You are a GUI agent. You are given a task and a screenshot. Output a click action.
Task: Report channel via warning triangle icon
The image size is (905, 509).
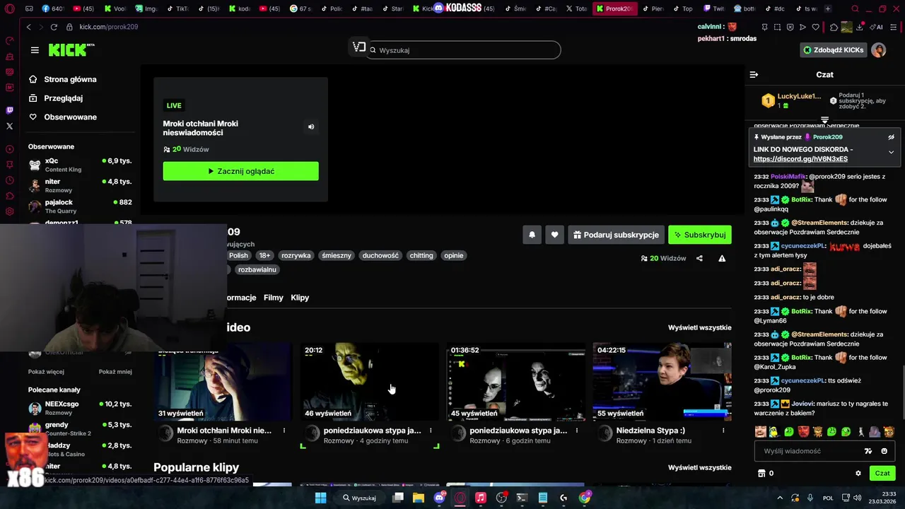click(722, 258)
